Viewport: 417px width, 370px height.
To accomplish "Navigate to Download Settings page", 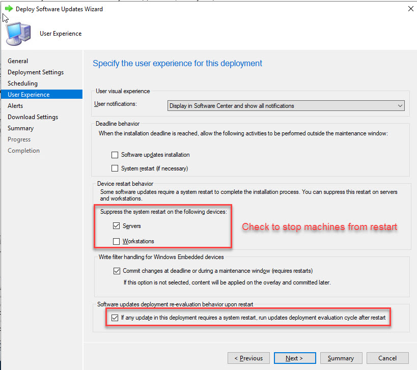I will click(x=33, y=117).
